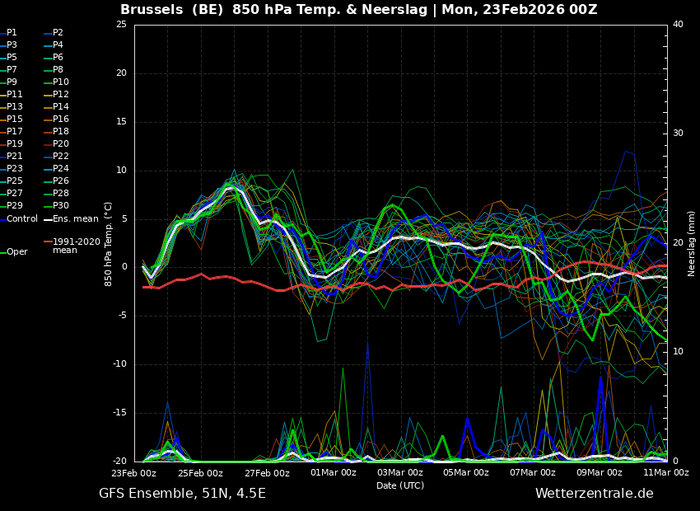Click the -20 temperature axis value

click(x=120, y=462)
